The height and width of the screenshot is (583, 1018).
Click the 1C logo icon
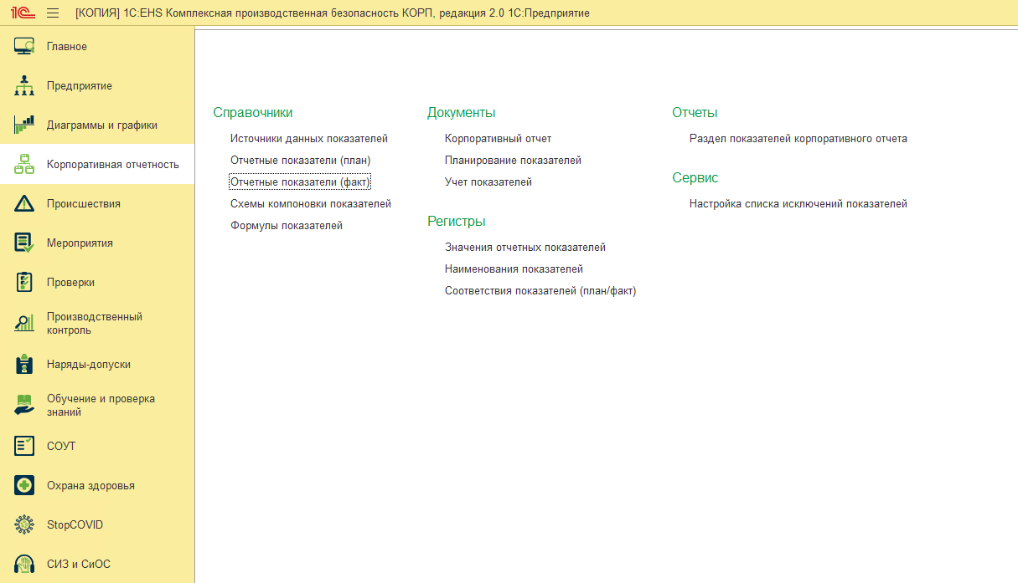(23, 13)
